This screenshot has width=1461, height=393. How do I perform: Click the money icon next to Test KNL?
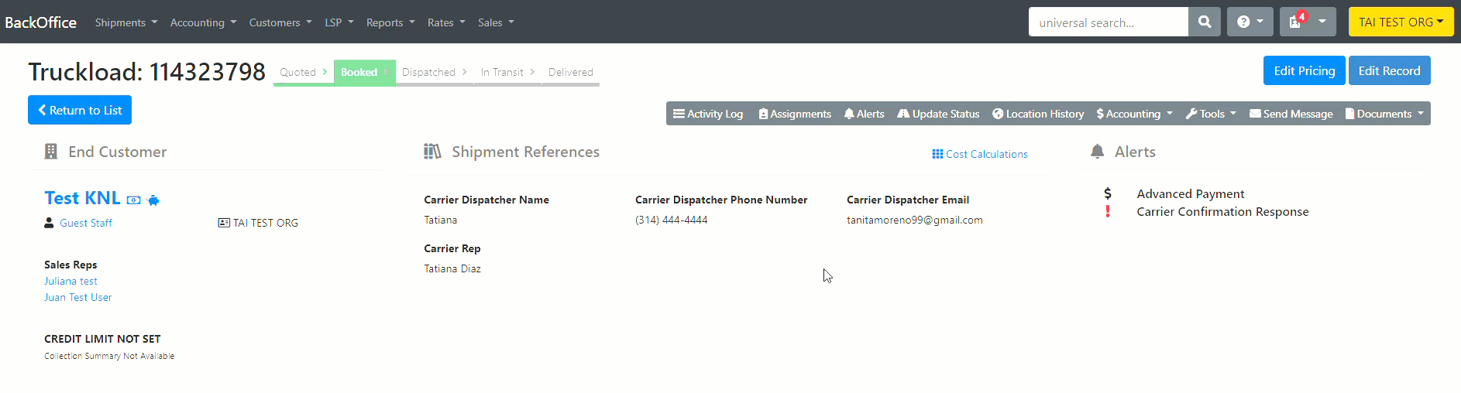click(133, 200)
